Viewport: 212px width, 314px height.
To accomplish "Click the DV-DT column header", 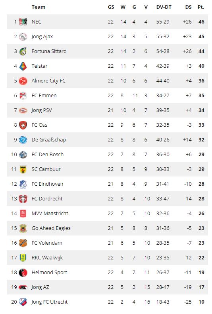I will (164, 7).
